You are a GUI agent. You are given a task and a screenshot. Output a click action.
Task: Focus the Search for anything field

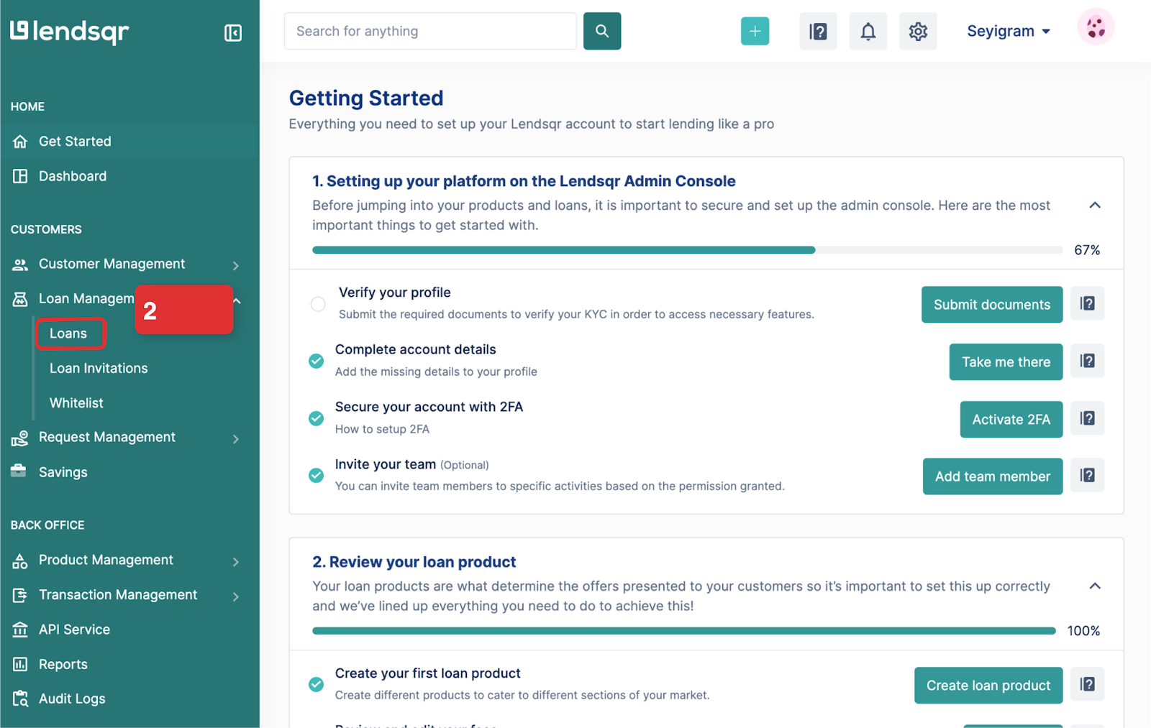[430, 31]
